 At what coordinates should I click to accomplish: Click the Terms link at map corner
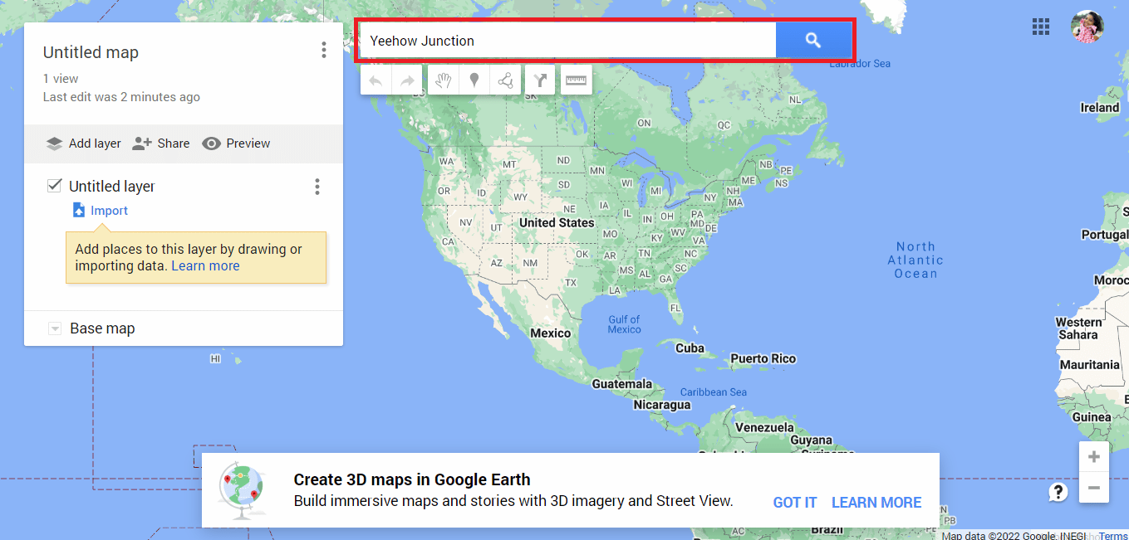pos(1114,536)
